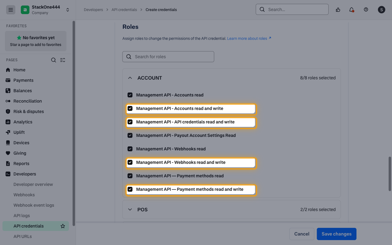Uncheck Accounts read and write role
Image resolution: width=392 pixels, height=245 pixels.
tap(130, 108)
